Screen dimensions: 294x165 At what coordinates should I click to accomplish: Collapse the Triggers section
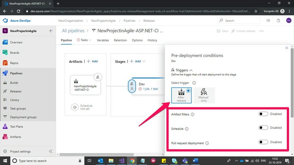point(191,70)
